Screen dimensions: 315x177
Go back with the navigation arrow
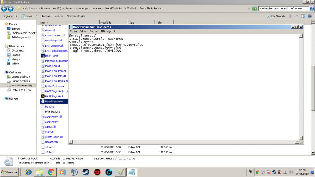point(4,8)
